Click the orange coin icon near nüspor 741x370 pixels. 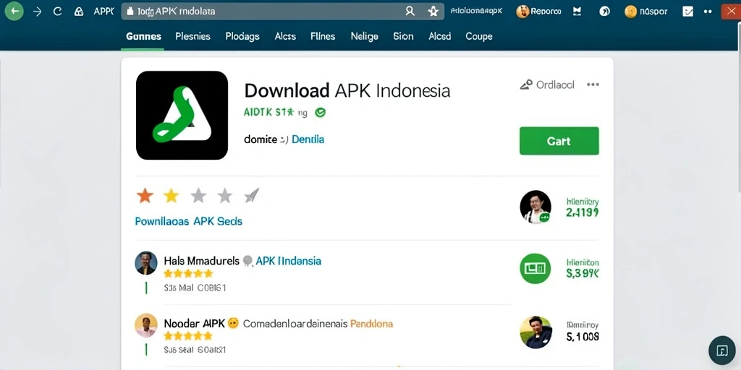[630, 12]
